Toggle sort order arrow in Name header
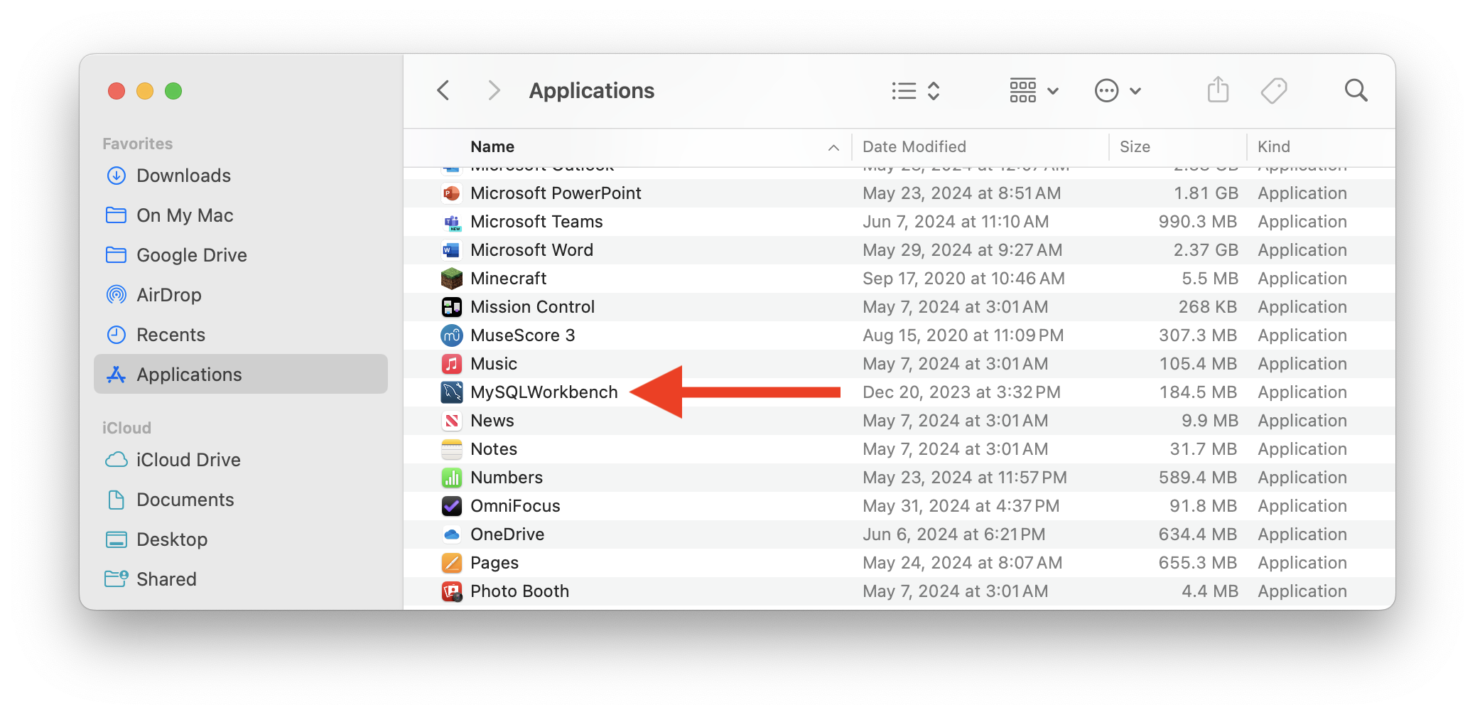1475x715 pixels. tap(833, 147)
